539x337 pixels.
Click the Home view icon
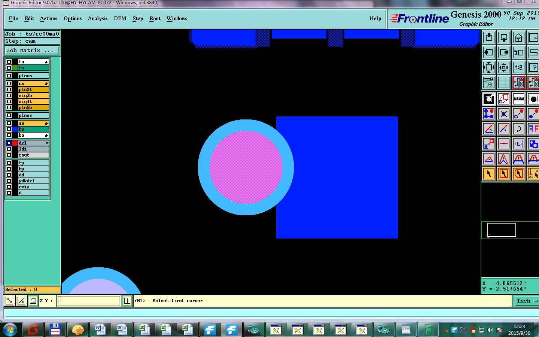pos(519,37)
